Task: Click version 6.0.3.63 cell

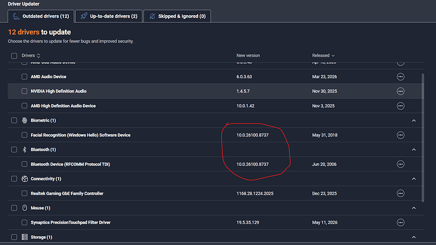Action: pyautogui.click(x=244, y=77)
